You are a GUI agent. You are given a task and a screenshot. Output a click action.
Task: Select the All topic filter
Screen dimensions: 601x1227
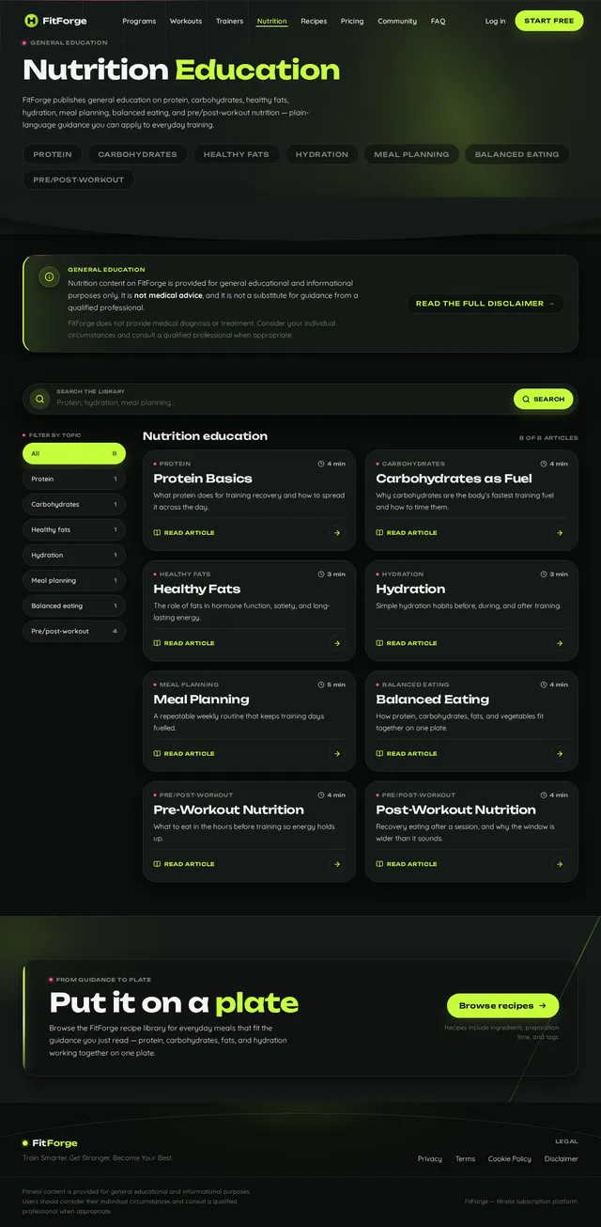point(74,453)
